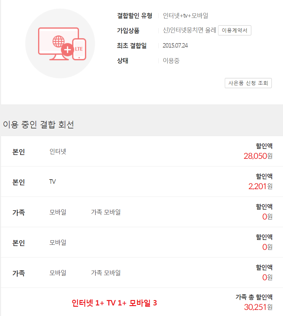283x316 pixels.
Task: Click the 30,251원 total family discount
Action: point(258,307)
